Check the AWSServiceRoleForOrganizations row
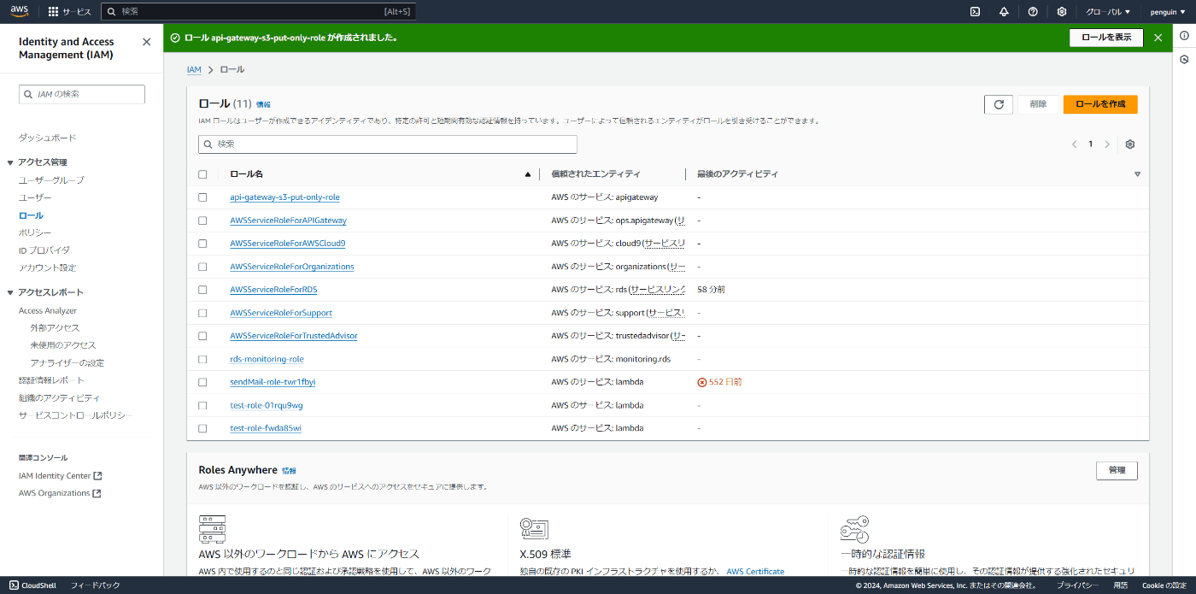Viewport: 1196px width, 594px height. pos(202,267)
